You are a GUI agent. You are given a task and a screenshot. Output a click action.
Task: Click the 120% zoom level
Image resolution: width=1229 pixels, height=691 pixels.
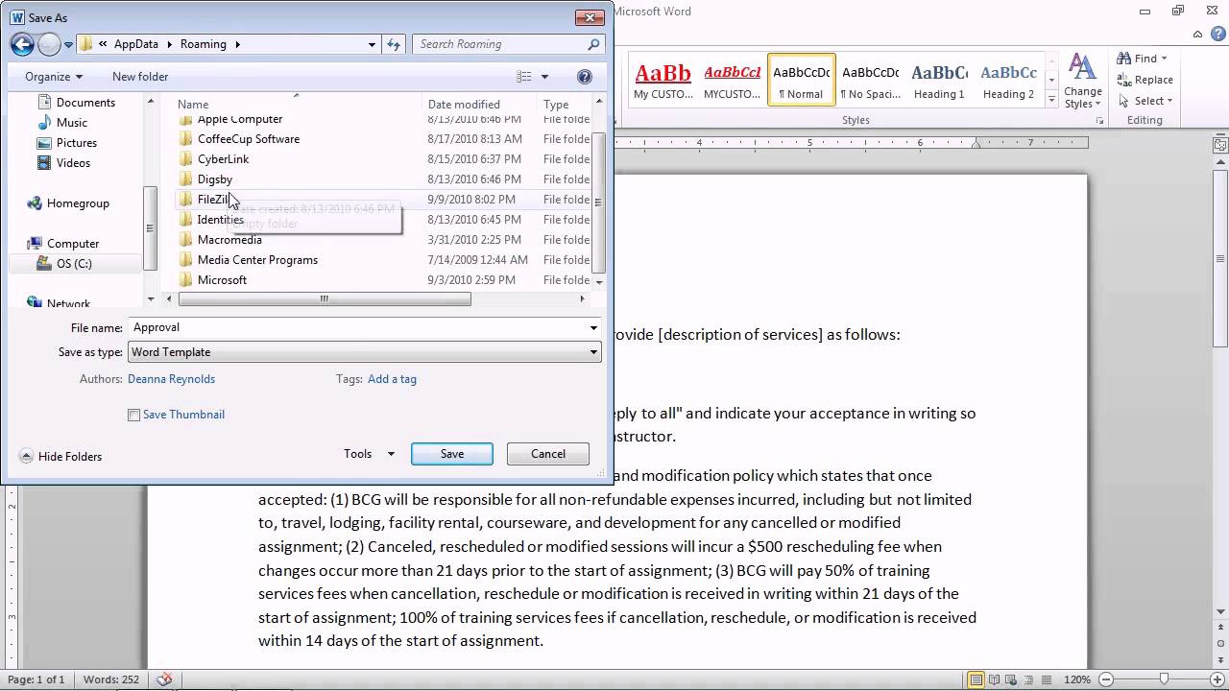(1077, 679)
